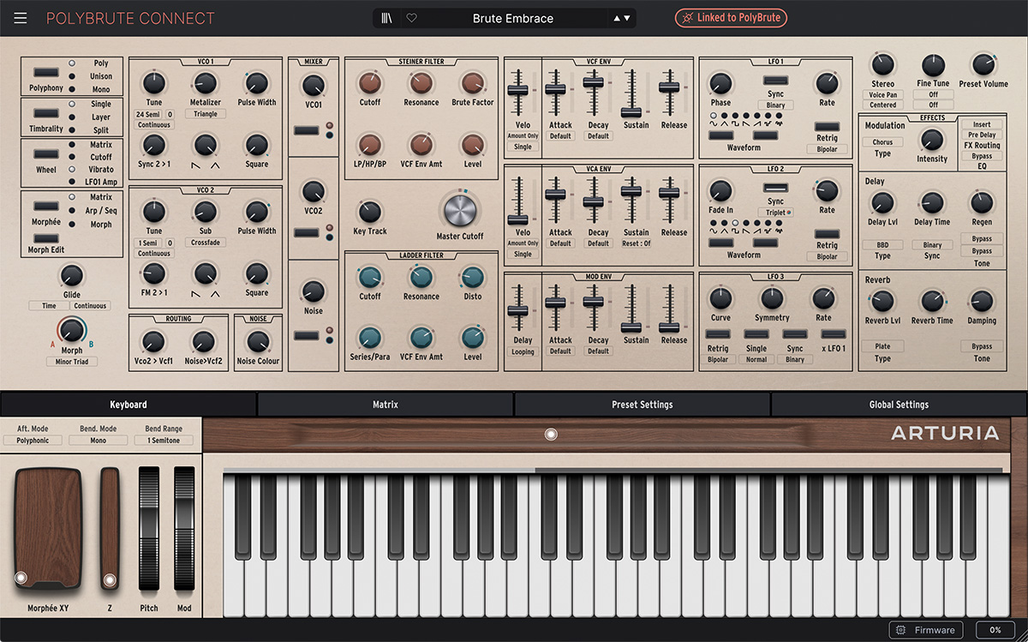Screen dimensions: 1028x642
Task: Open the Aft. Mode 'Polyphonic' dropdown
Action: pyautogui.click(x=33, y=441)
